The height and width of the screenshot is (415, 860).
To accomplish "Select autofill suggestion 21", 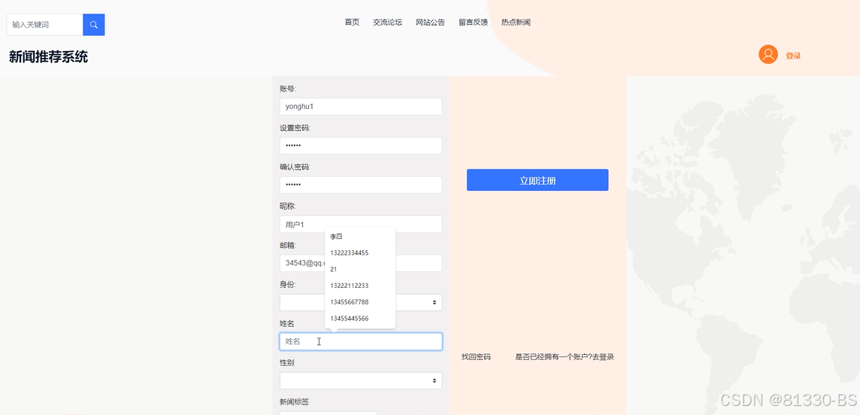I will click(x=360, y=269).
